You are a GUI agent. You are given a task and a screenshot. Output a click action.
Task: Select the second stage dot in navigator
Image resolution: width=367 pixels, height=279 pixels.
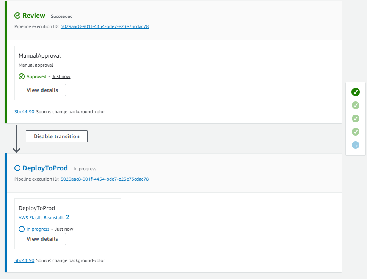click(355, 105)
